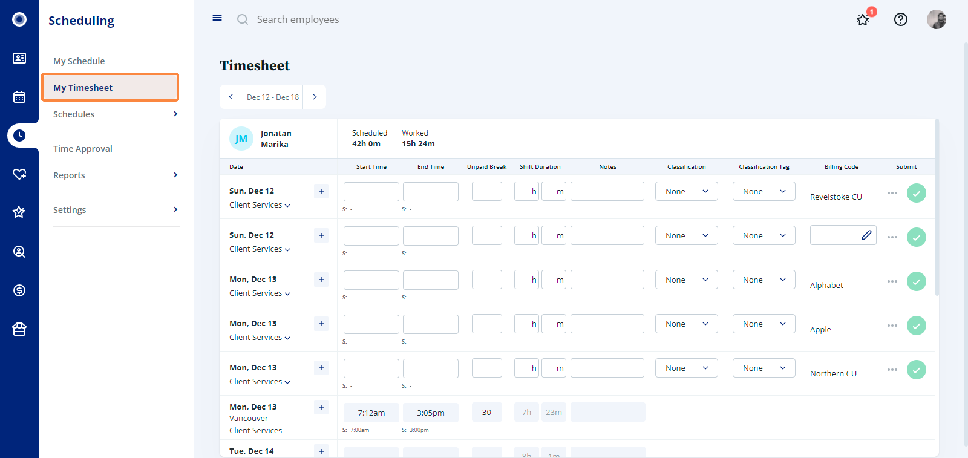
Task: Open Schedules menu item
Action: click(x=74, y=114)
